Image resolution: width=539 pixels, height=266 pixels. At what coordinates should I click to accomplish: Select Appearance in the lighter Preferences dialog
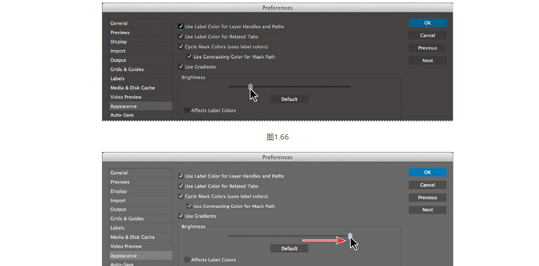click(x=140, y=256)
